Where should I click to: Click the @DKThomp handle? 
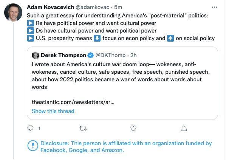pyautogui.click(x=111, y=55)
